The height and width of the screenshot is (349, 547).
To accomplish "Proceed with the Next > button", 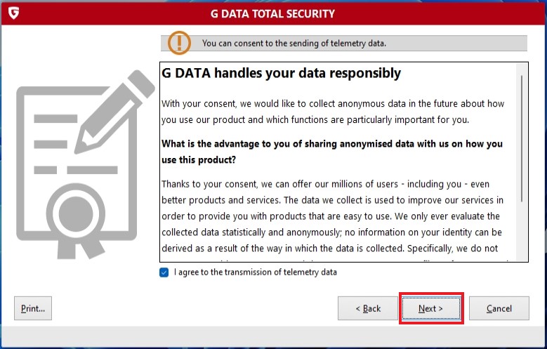I will (430, 308).
